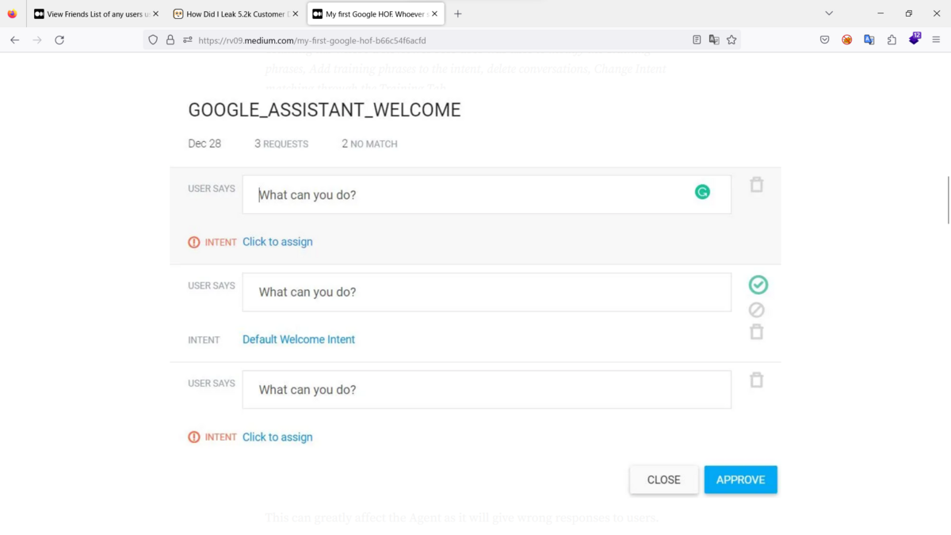Click the address bar URL
Viewport: 951px width, 535px height.
click(312, 40)
